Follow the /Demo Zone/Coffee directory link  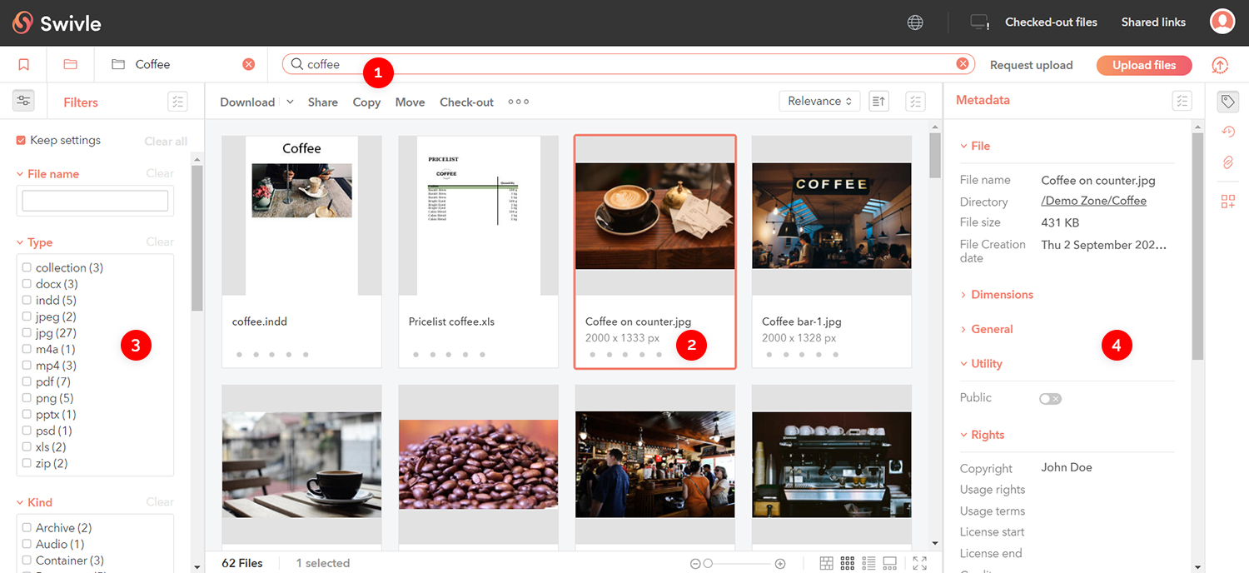click(1093, 201)
